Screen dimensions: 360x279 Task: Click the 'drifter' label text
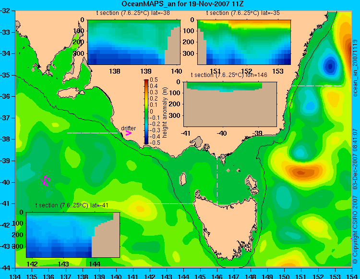point(128,128)
